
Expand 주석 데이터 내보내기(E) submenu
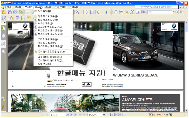point(53,57)
